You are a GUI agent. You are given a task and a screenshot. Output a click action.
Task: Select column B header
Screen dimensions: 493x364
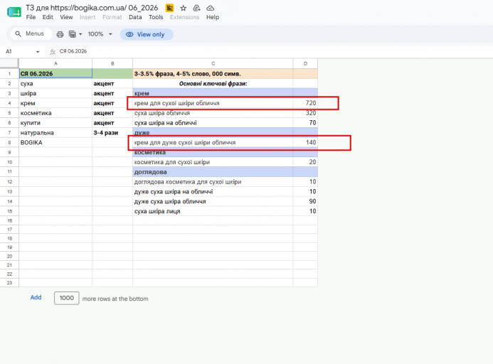[x=112, y=63]
